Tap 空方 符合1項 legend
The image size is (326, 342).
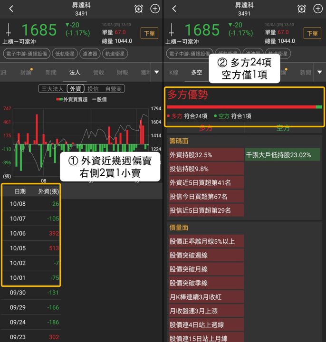click(232, 116)
